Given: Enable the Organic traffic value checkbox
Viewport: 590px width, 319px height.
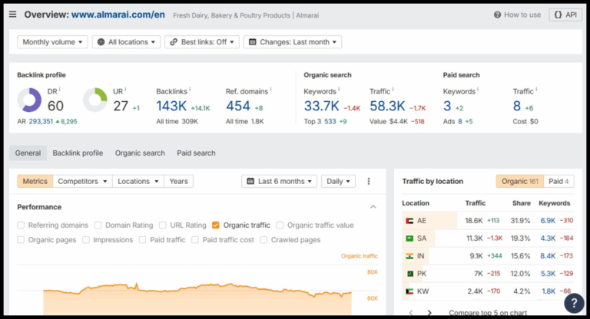Looking at the screenshot, I should click(x=280, y=225).
